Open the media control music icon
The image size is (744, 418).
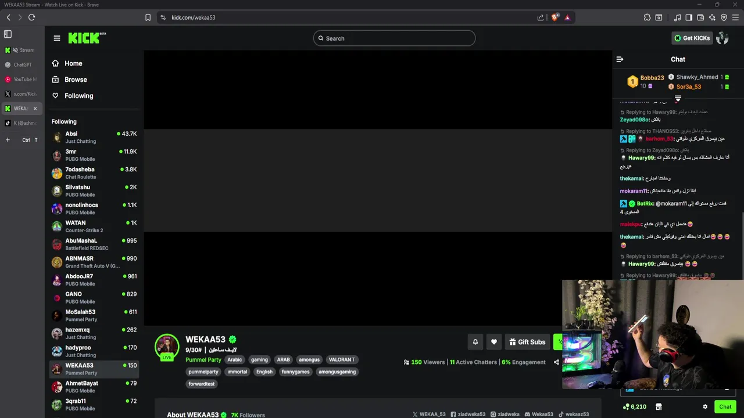click(x=677, y=17)
